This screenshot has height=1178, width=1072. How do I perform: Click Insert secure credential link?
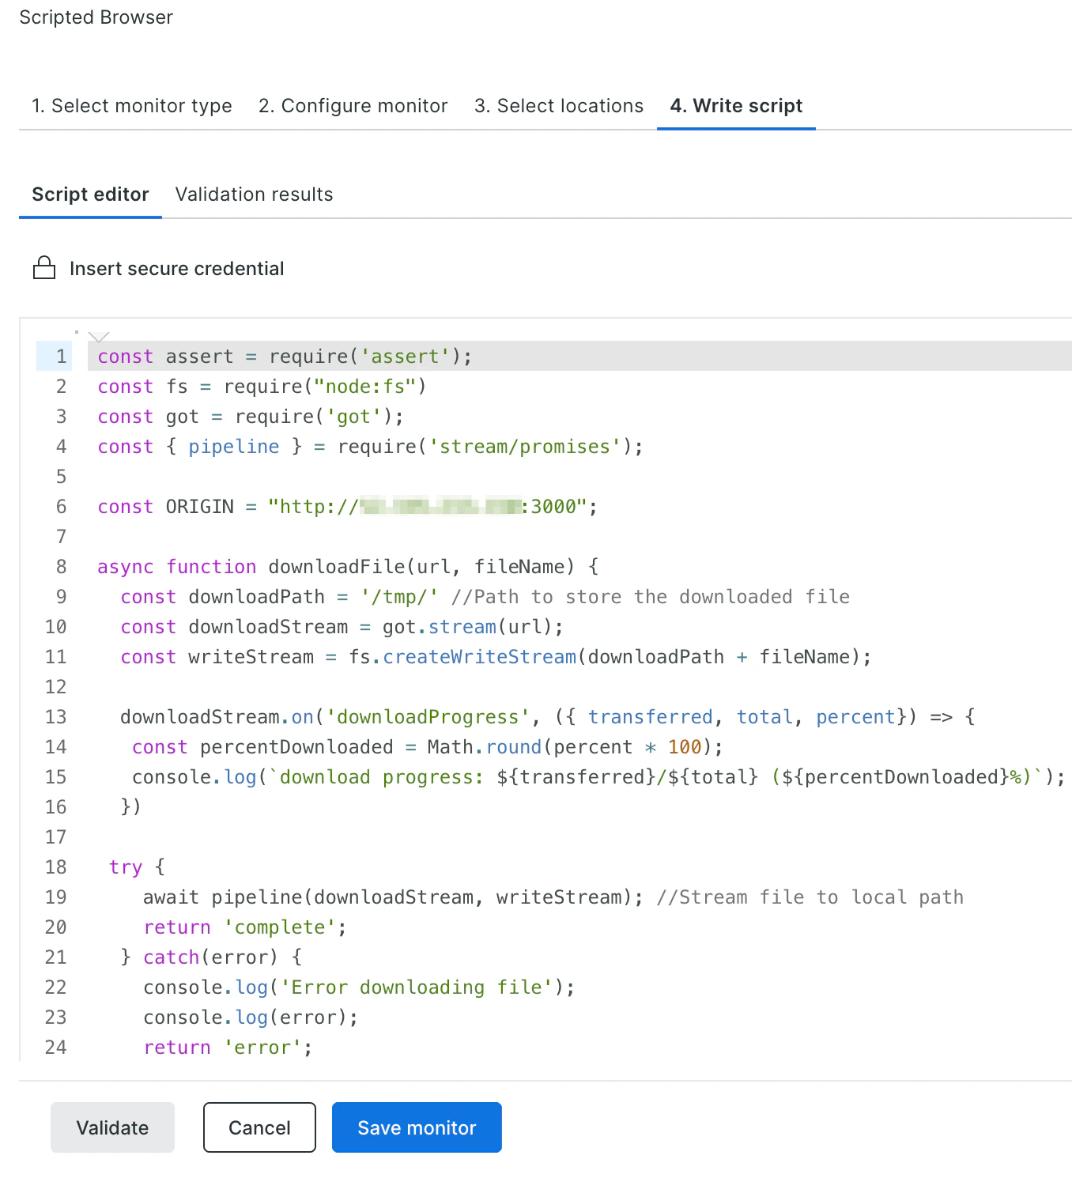(177, 269)
